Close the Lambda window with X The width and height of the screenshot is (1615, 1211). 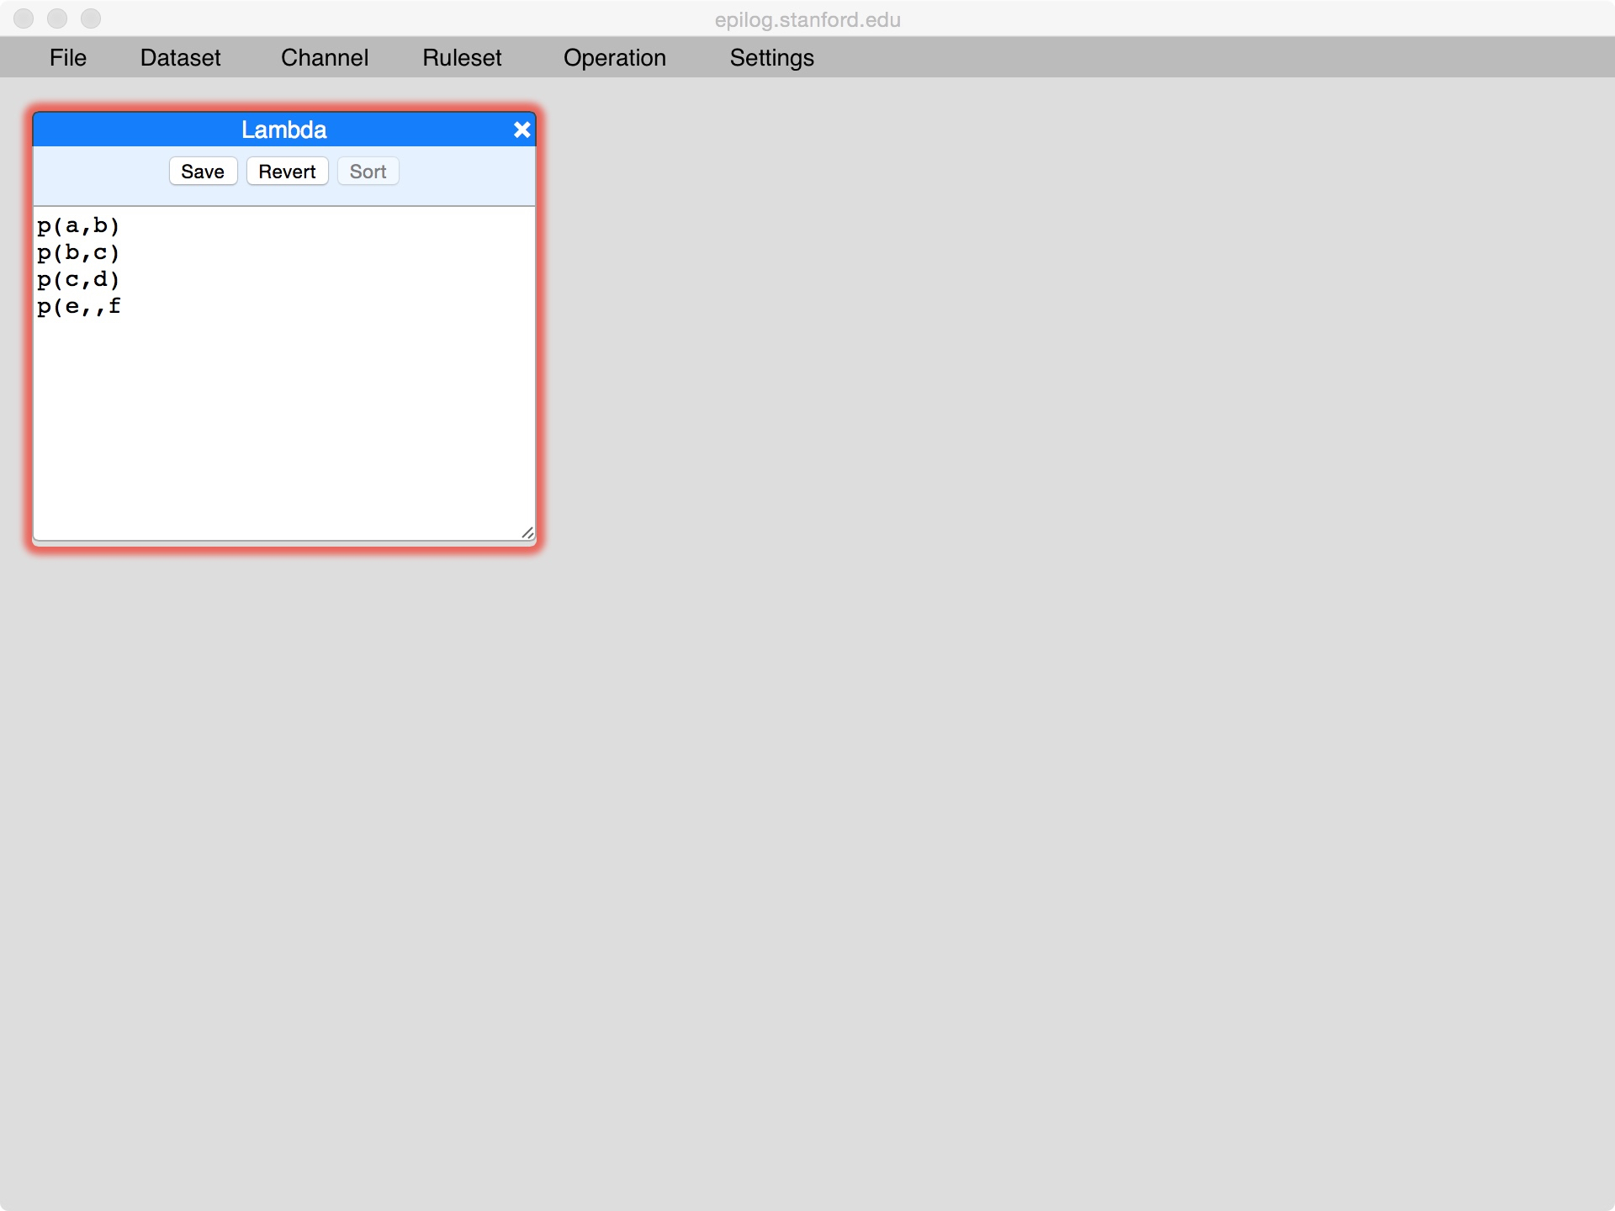[522, 130]
